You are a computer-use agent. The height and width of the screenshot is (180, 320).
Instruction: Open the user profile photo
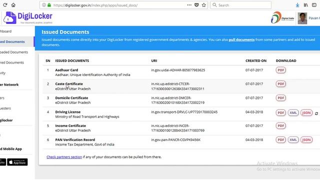point(302,18)
